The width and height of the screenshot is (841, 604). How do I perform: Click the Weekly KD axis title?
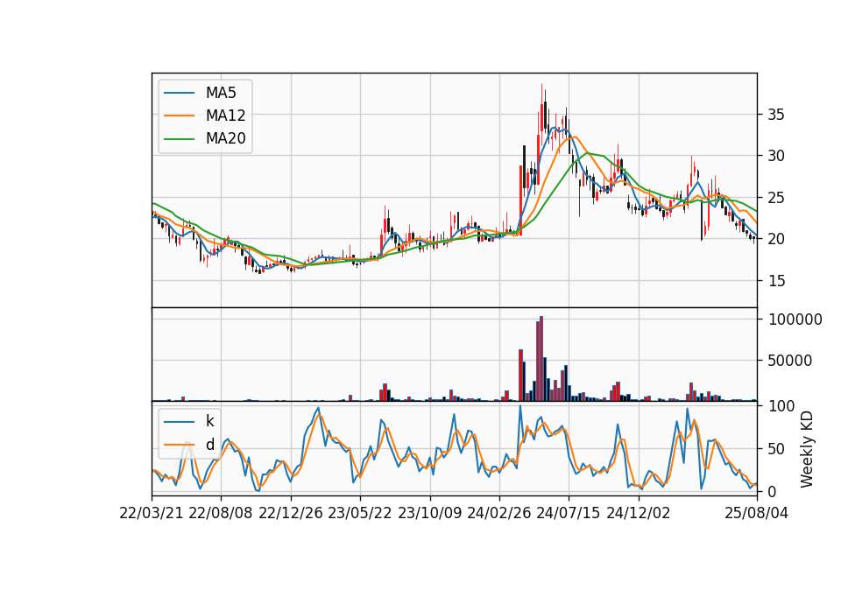[807, 449]
